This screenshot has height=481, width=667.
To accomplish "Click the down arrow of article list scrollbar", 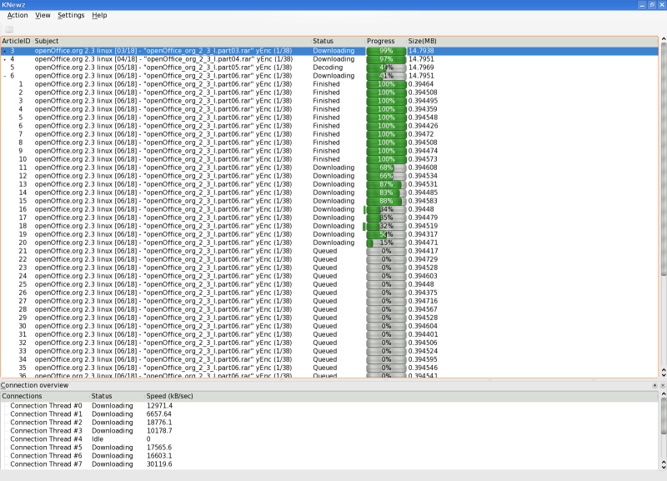I will [x=663, y=375].
